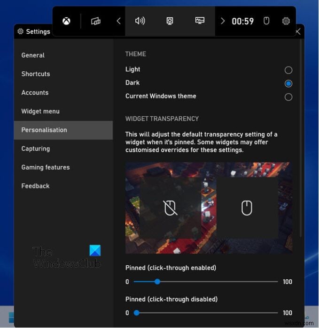Open the widget menu icon in Game Bar
Viewport: 319px width, 328px height.
pos(96,21)
